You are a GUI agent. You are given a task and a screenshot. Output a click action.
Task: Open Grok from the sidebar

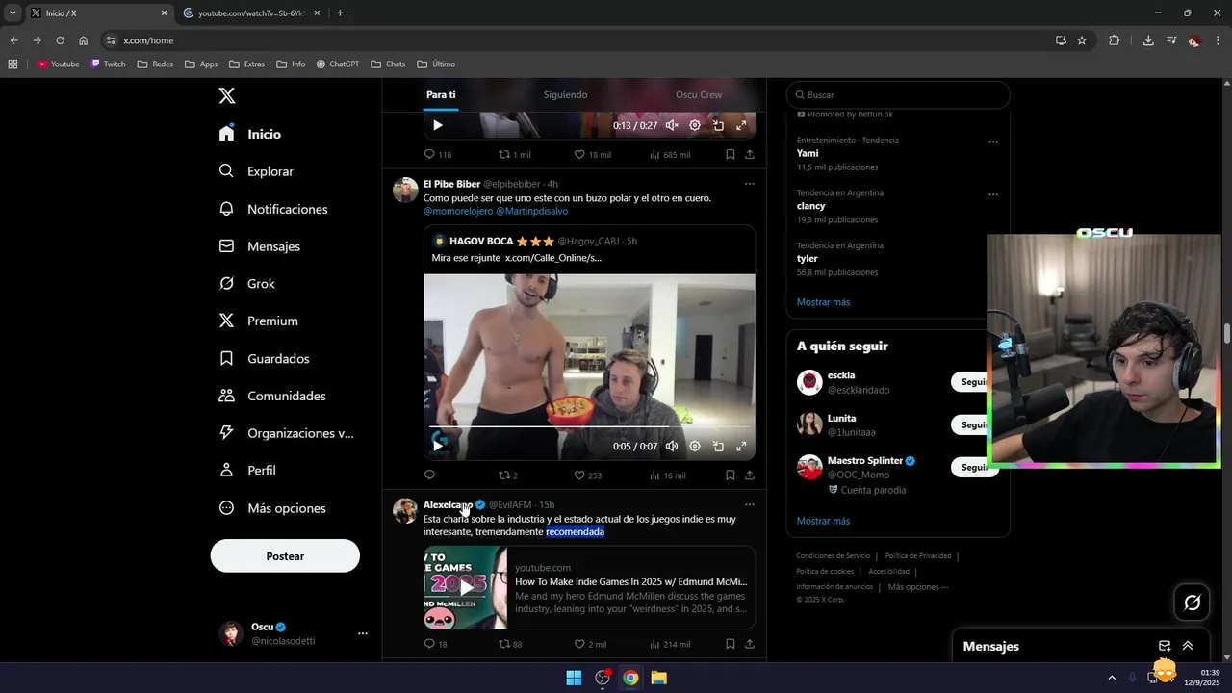click(x=247, y=284)
